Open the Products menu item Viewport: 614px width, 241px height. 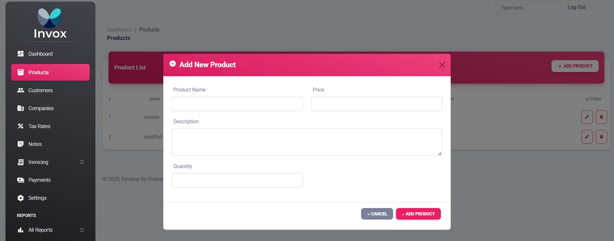(x=50, y=72)
